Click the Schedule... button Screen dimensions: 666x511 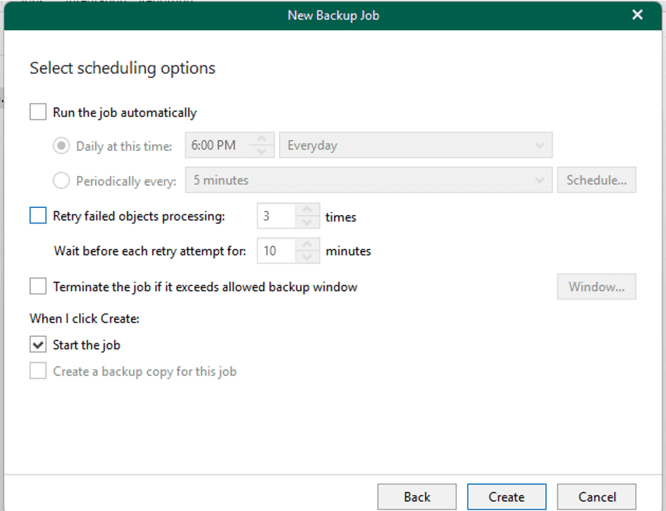(x=596, y=180)
